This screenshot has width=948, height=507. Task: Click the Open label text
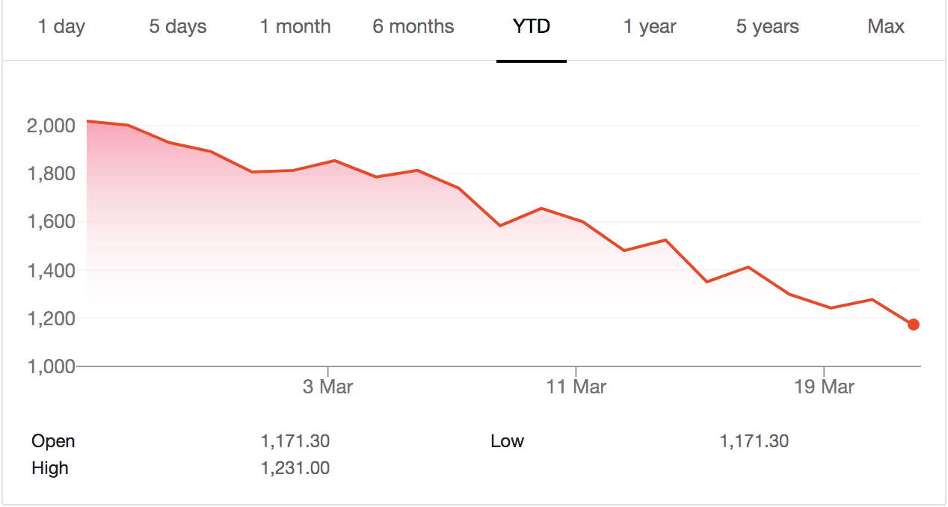(53, 441)
